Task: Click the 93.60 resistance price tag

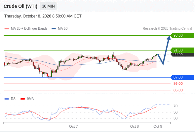Action: point(182,36)
